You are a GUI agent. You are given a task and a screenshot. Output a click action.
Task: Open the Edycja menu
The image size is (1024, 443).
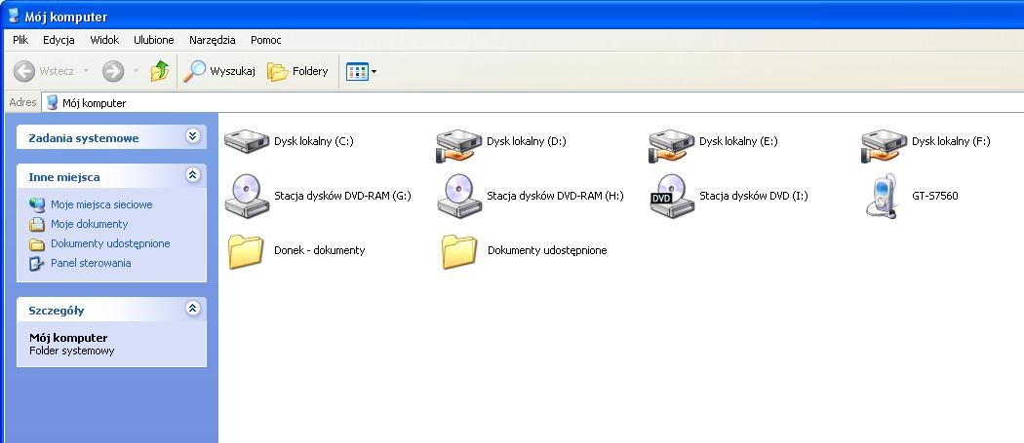(59, 40)
